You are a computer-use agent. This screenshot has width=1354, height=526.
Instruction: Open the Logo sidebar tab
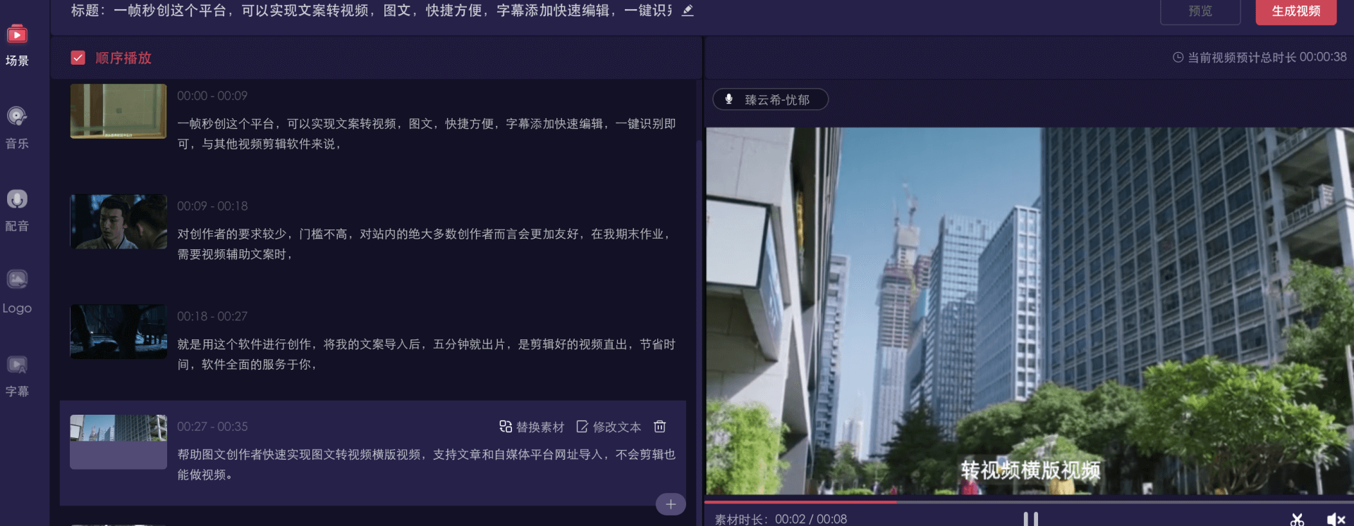coord(17,293)
